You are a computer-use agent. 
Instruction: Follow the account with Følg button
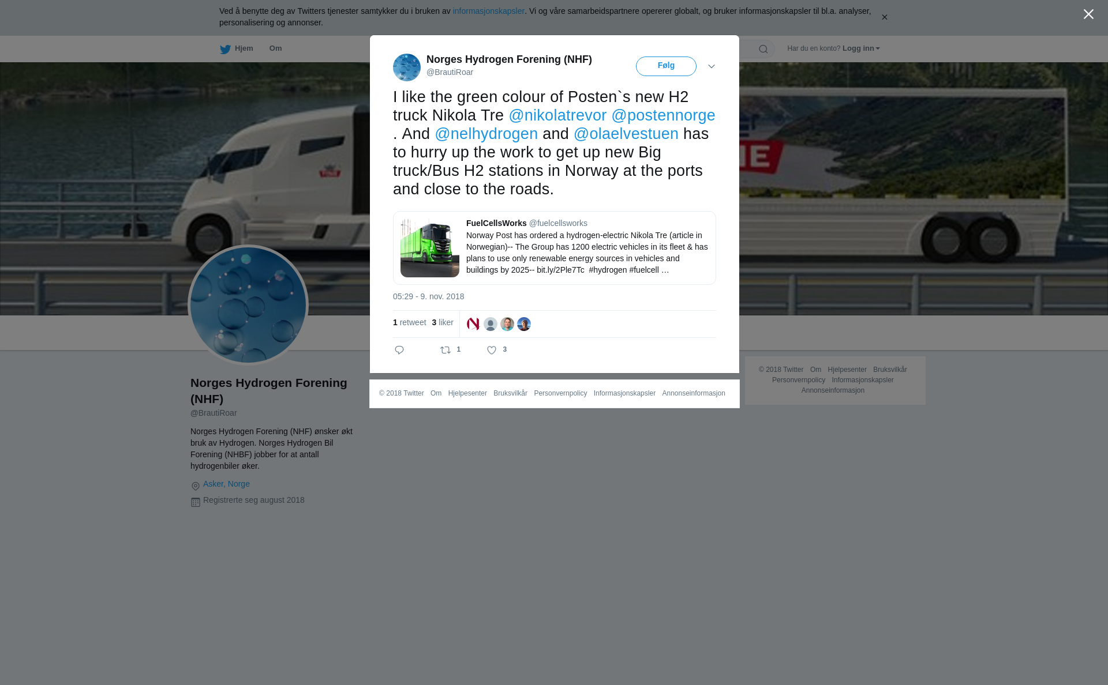tap(666, 66)
